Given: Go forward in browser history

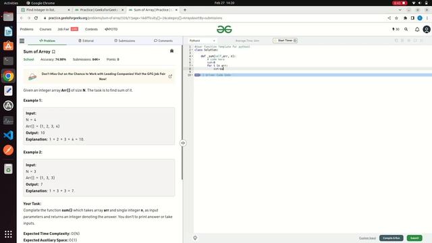Looking at the screenshot, I should click(28, 18).
